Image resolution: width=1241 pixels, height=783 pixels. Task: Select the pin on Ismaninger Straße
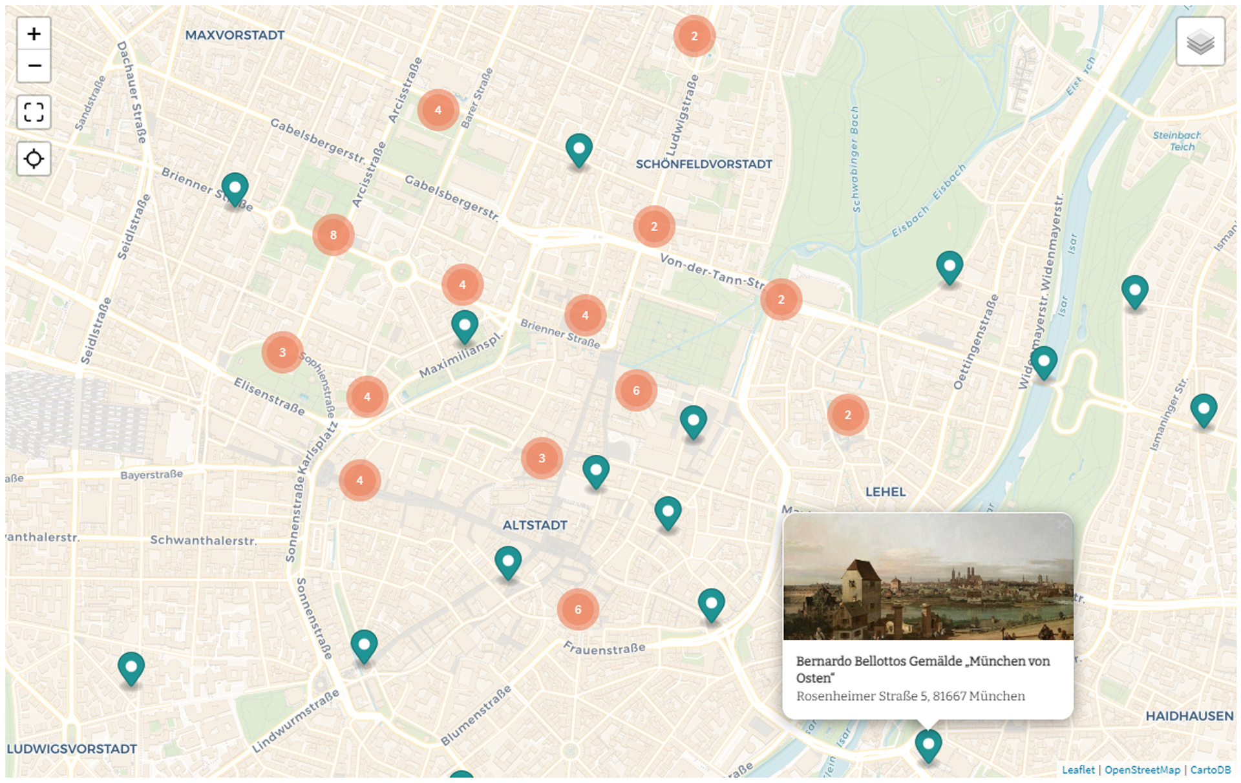[1204, 411]
